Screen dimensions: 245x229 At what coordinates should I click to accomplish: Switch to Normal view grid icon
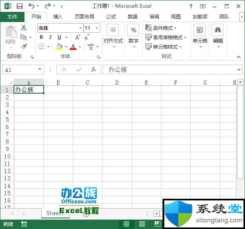[126, 224]
